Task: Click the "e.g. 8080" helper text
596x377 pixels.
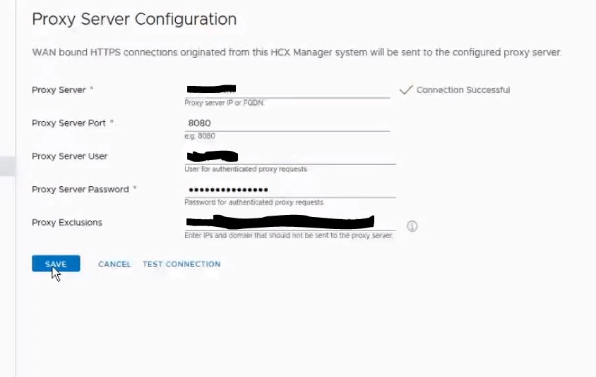Action: 199,136
